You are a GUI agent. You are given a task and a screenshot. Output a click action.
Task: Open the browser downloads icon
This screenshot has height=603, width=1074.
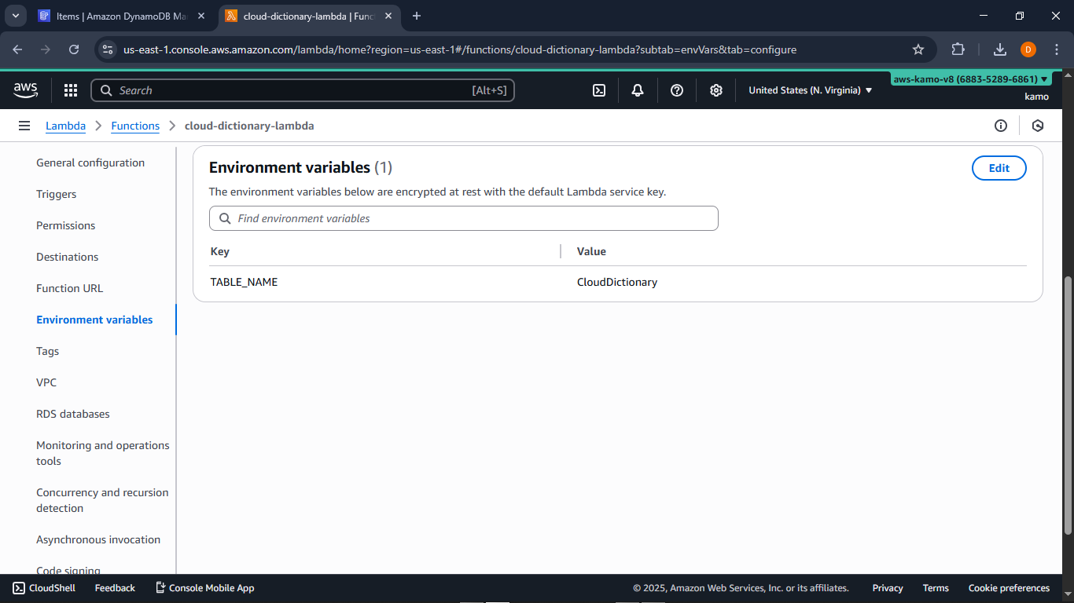point(999,49)
